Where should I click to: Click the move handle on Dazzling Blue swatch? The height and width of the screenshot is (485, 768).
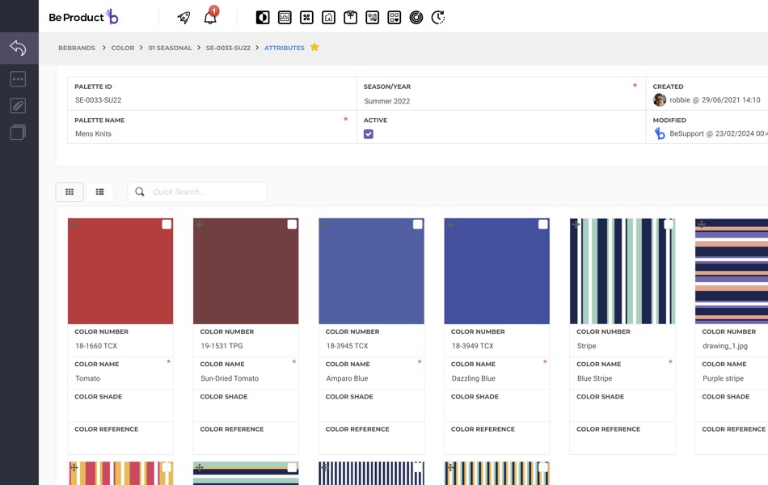(x=450, y=225)
